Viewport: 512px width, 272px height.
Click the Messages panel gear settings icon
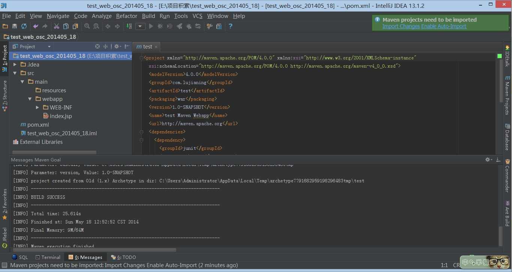click(x=488, y=160)
